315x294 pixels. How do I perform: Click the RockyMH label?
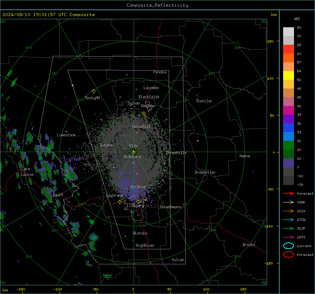pyautogui.click(x=92, y=98)
